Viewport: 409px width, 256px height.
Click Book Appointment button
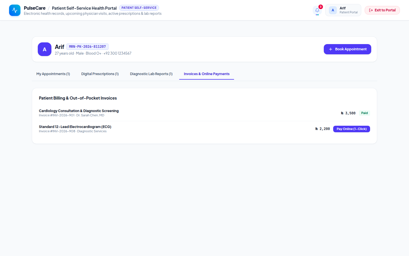tap(347, 49)
